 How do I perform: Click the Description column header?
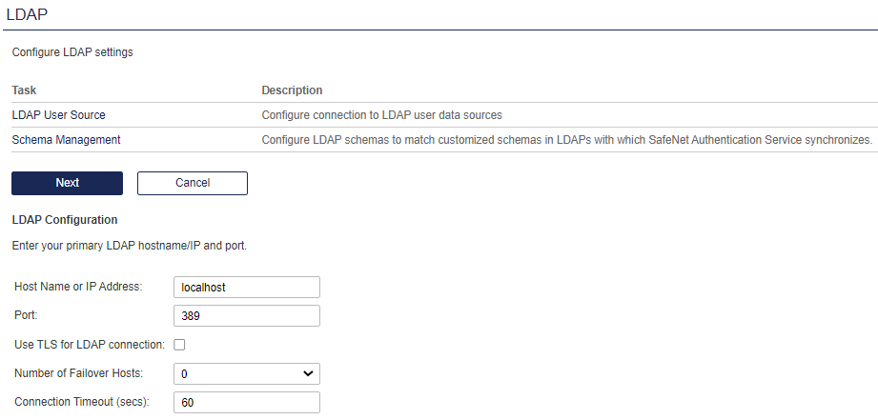click(x=292, y=90)
